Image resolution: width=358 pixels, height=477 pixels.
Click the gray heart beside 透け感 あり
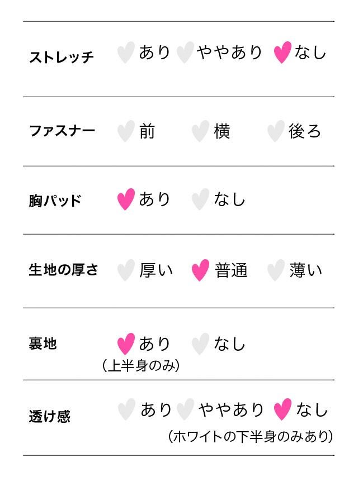point(126,409)
